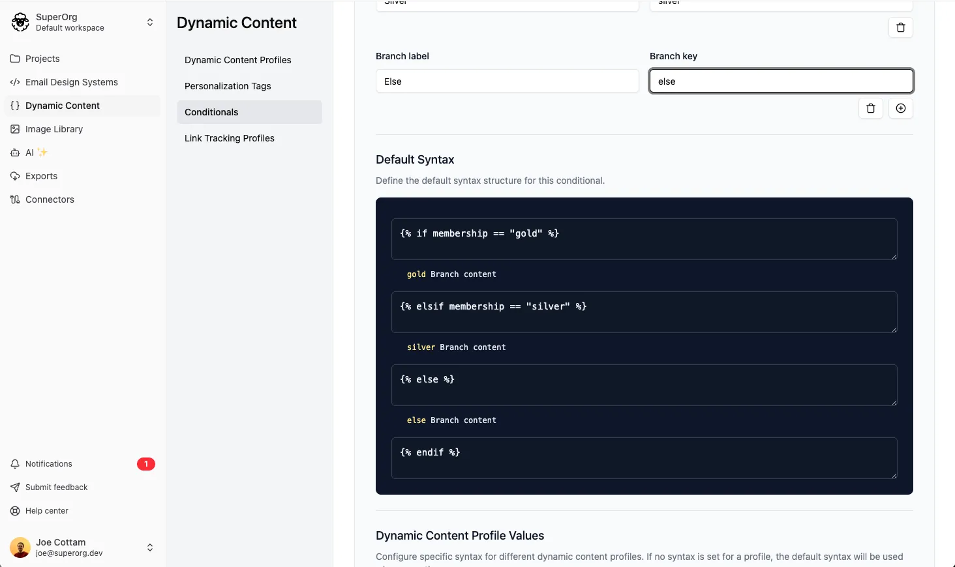Image resolution: width=955 pixels, height=567 pixels.
Task: Open the Connectors section
Action: (49, 199)
